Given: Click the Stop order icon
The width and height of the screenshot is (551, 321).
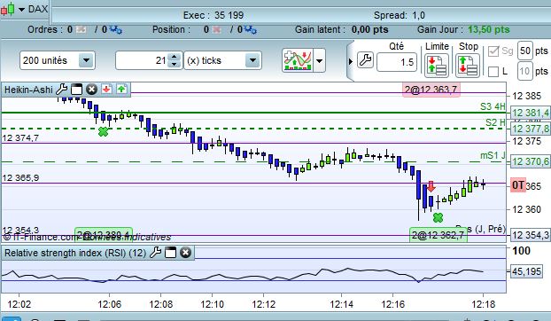Looking at the screenshot, I should (468, 66).
